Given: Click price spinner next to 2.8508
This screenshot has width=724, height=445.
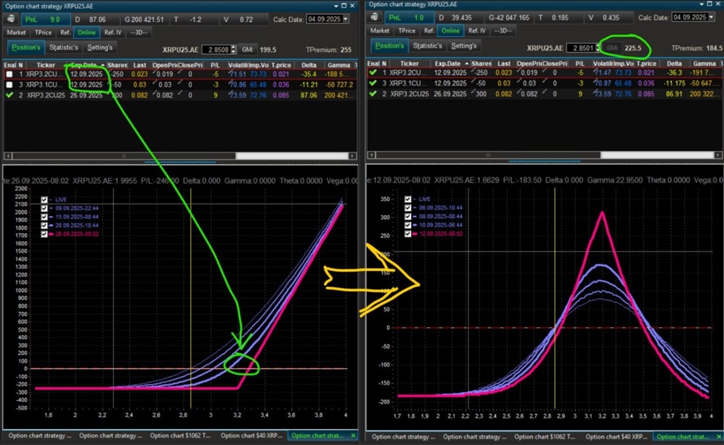Looking at the screenshot, I should (233, 50).
